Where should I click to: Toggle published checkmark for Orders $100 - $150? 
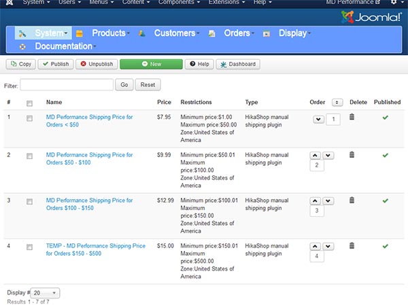tap(386, 201)
